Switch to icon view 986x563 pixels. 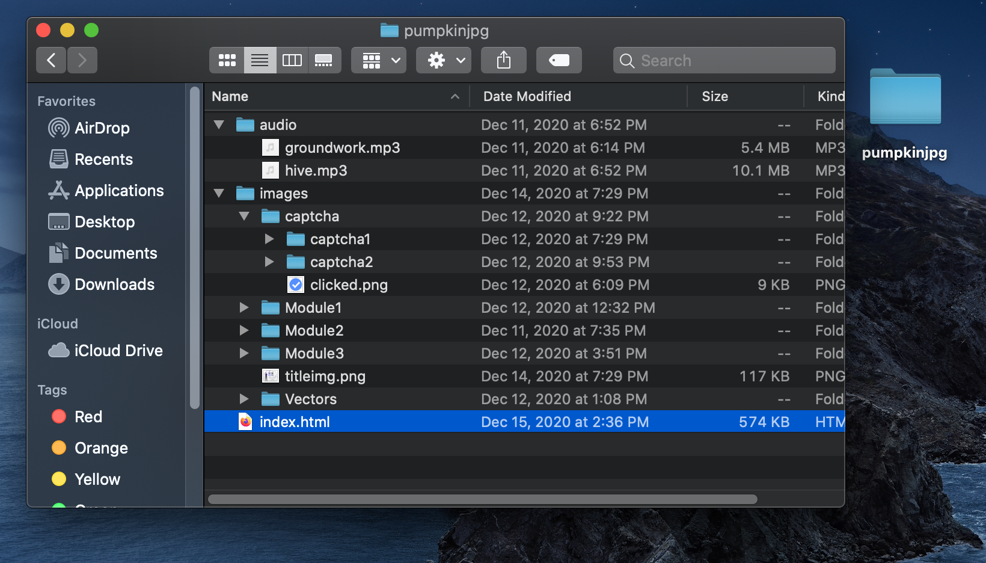pyautogui.click(x=227, y=60)
